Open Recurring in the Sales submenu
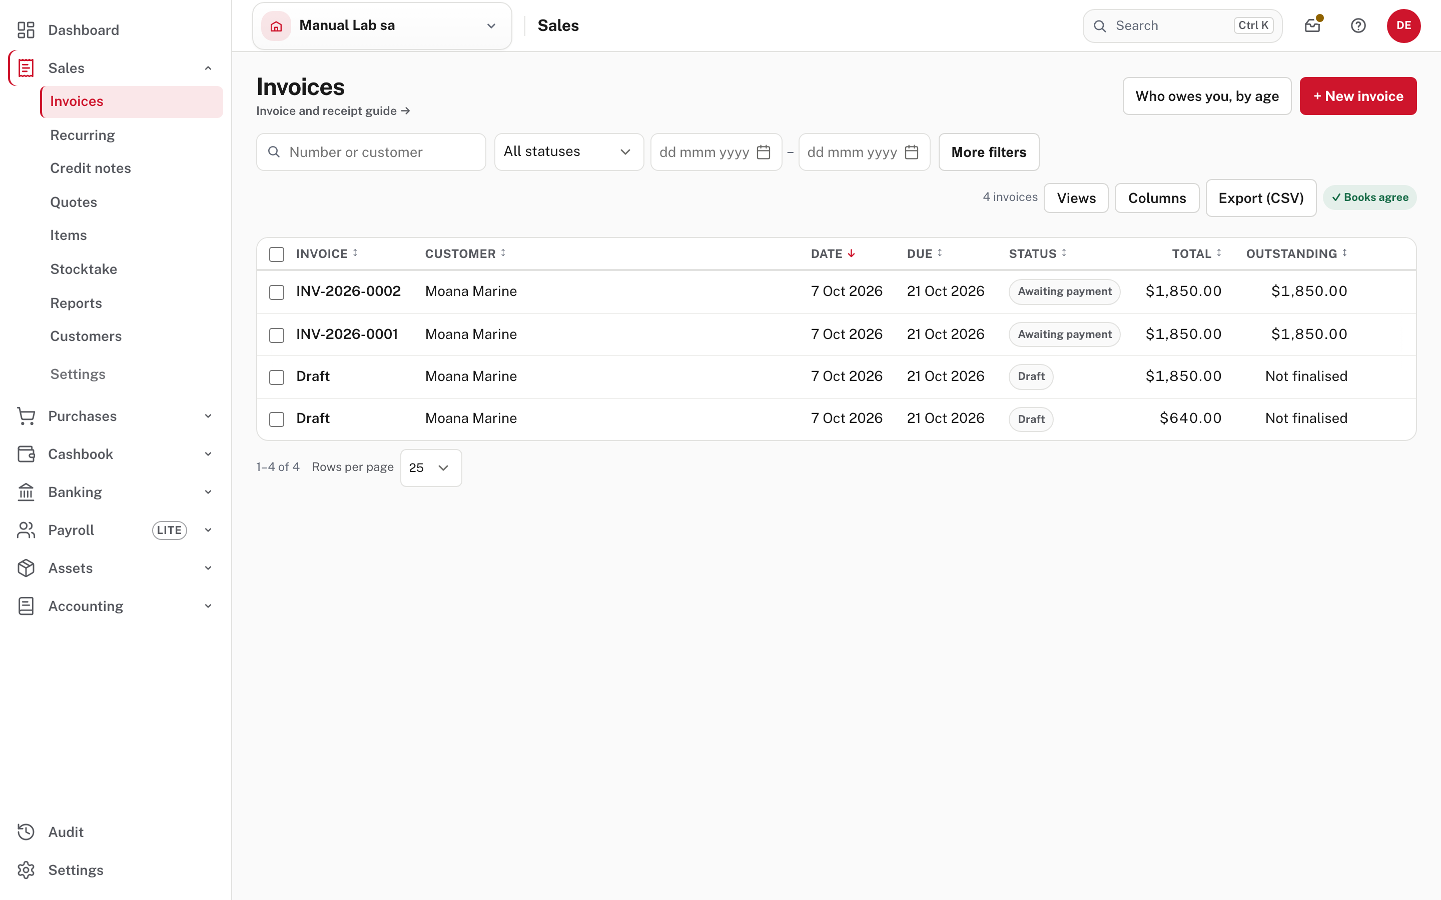 pos(82,135)
